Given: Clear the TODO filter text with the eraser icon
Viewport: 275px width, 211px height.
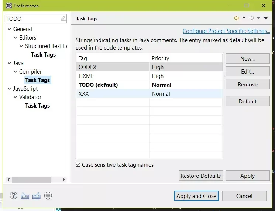Looking at the screenshot, I should [x=63, y=18].
